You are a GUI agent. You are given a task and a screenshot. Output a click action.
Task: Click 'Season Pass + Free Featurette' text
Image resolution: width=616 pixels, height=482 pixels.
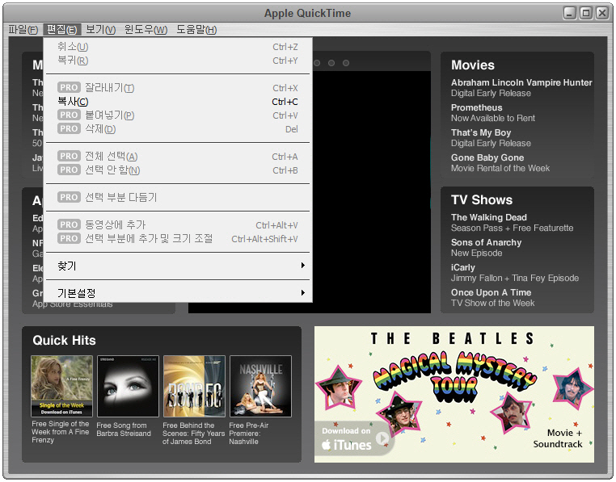pos(512,228)
